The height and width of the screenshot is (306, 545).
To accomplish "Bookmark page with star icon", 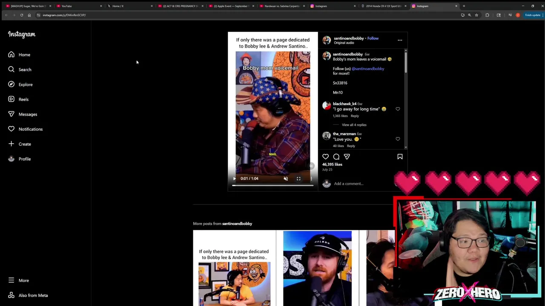I will [x=476, y=15].
